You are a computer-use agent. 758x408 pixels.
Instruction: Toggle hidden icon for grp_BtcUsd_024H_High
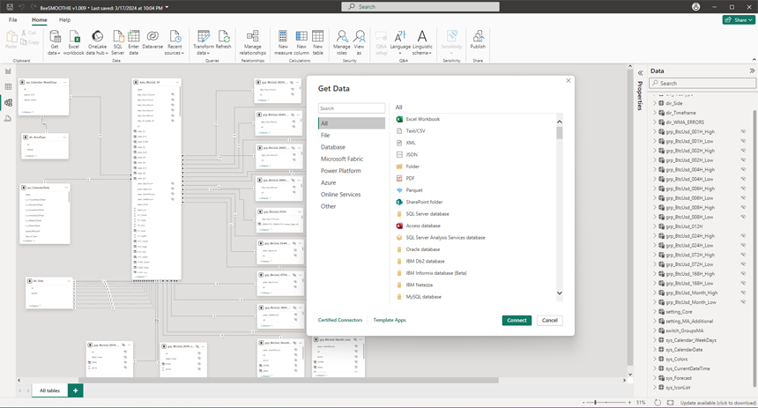(743, 236)
